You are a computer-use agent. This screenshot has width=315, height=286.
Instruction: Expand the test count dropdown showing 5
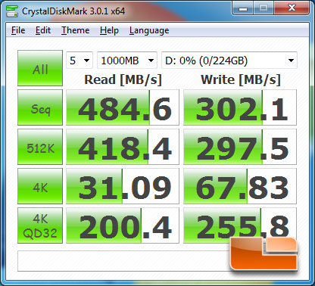pyautogui.click(x=80, y=61)
